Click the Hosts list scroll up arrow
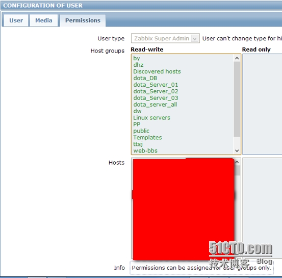The height and width of the screenshot is (278, 282). (x=237, y=162)
